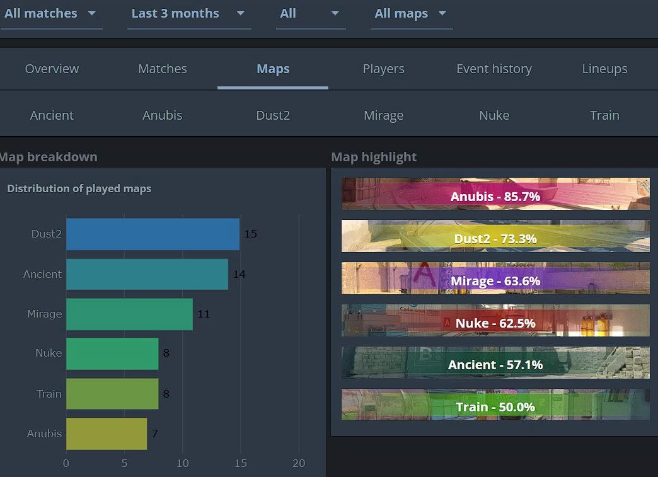Open the All maps dropdown
The image size is (658, 477).
tap(411, 14)
